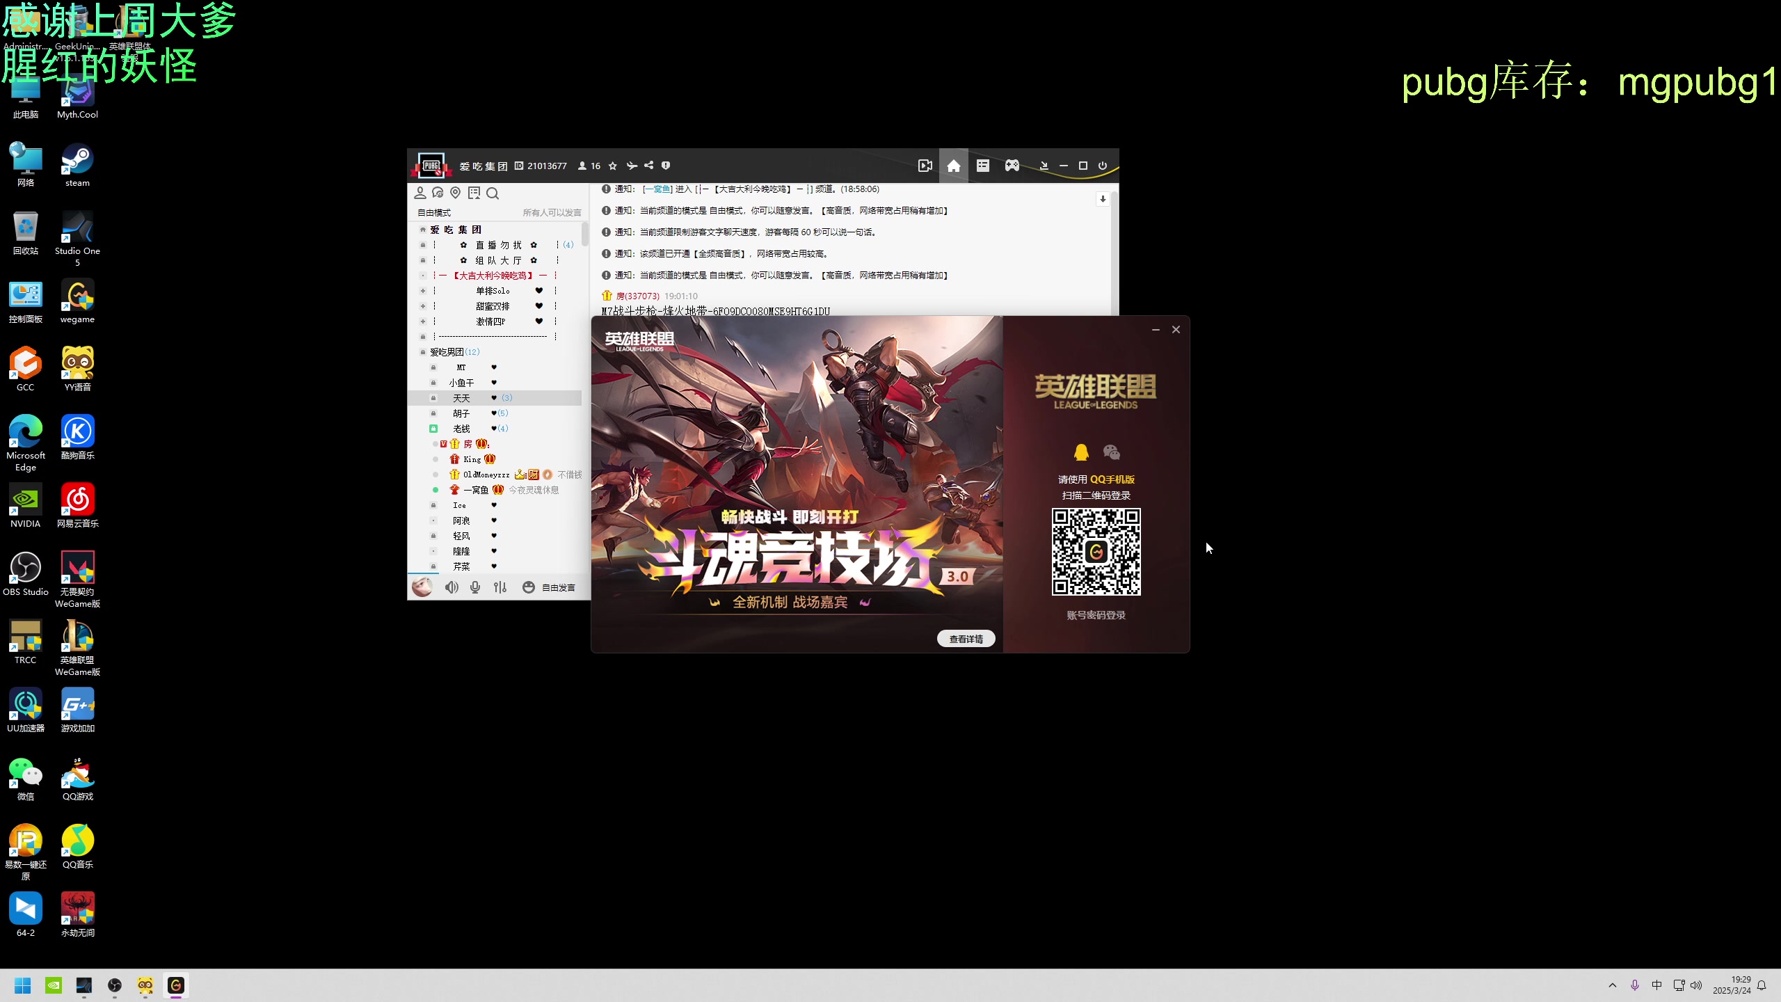
Task: Click the airplane icon in YY title bar
Action: 632,166
